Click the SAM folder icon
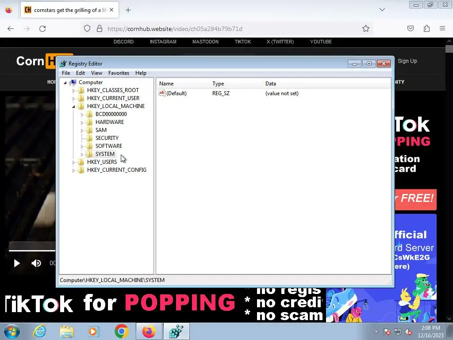 [90, 130]
